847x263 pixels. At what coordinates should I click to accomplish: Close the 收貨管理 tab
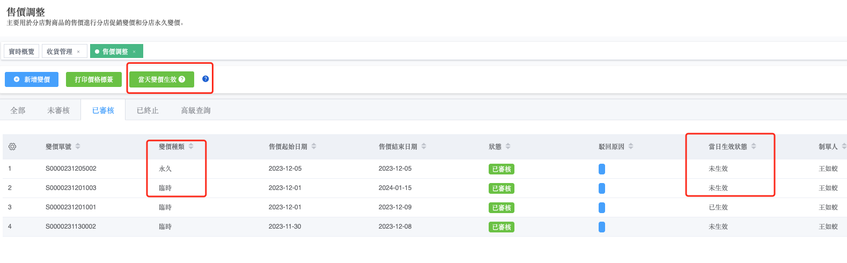pyautogui.click(x=78, y=52)
